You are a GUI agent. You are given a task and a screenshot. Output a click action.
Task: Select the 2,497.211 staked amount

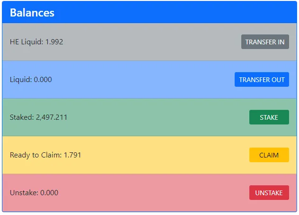[x=52, y=117]
